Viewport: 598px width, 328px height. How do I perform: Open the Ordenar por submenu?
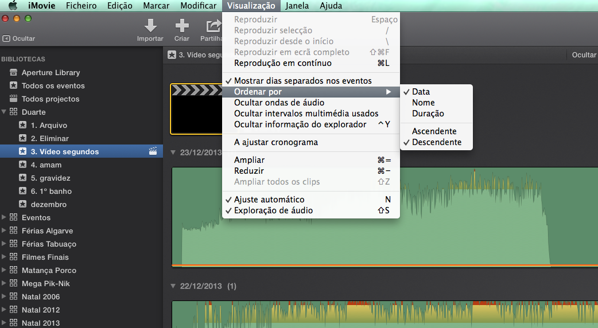click(311, 92)
